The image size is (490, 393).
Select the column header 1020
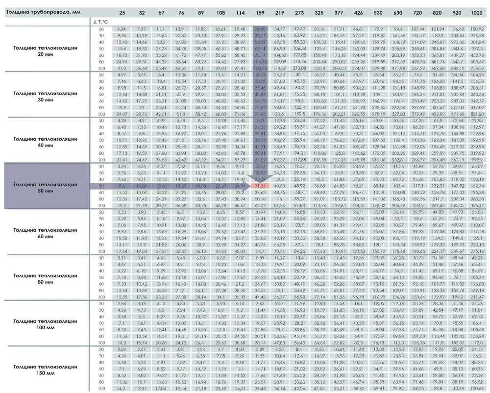coord(477,13)
